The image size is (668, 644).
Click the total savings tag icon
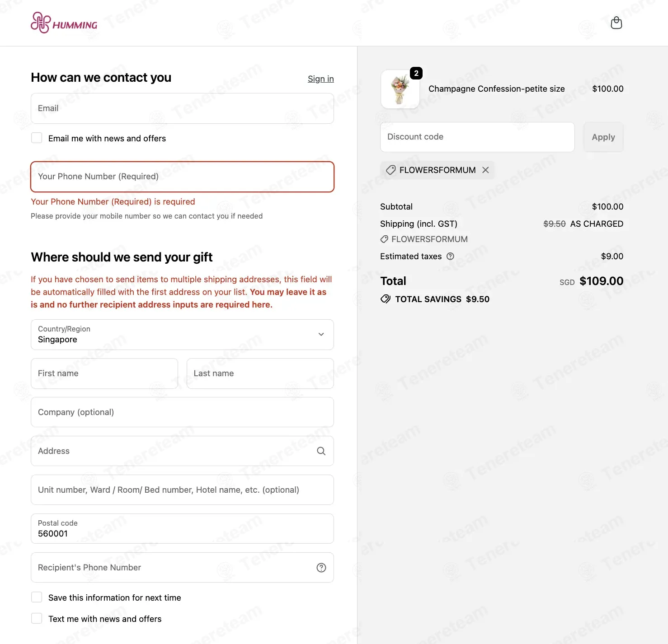point(385,299)
